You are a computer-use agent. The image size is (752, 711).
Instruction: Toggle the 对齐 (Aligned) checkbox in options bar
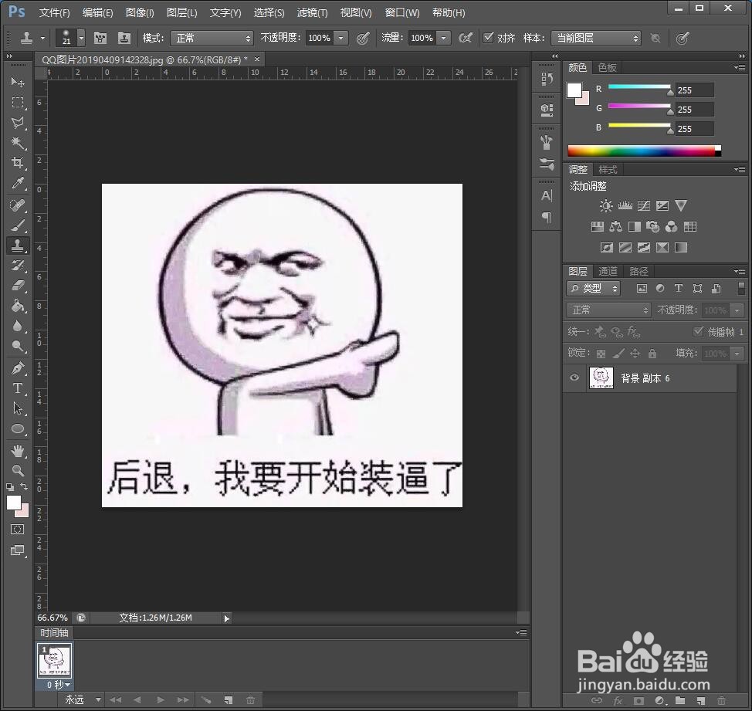[489, 38]
